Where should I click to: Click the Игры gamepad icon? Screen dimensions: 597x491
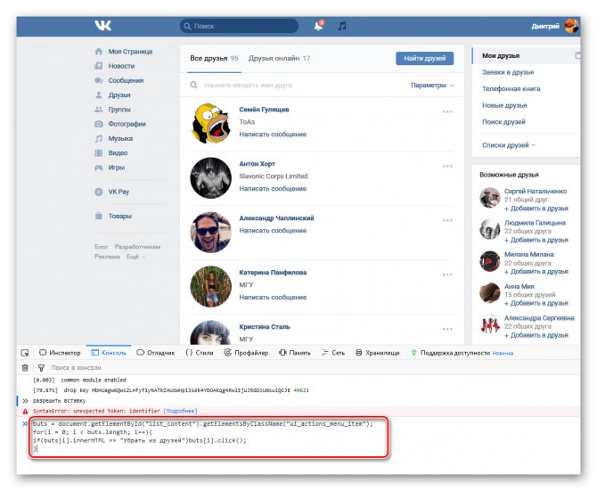(99, 168)
